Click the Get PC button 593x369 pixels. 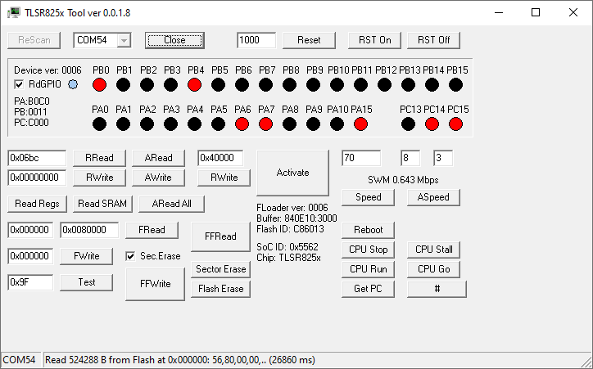368,289
